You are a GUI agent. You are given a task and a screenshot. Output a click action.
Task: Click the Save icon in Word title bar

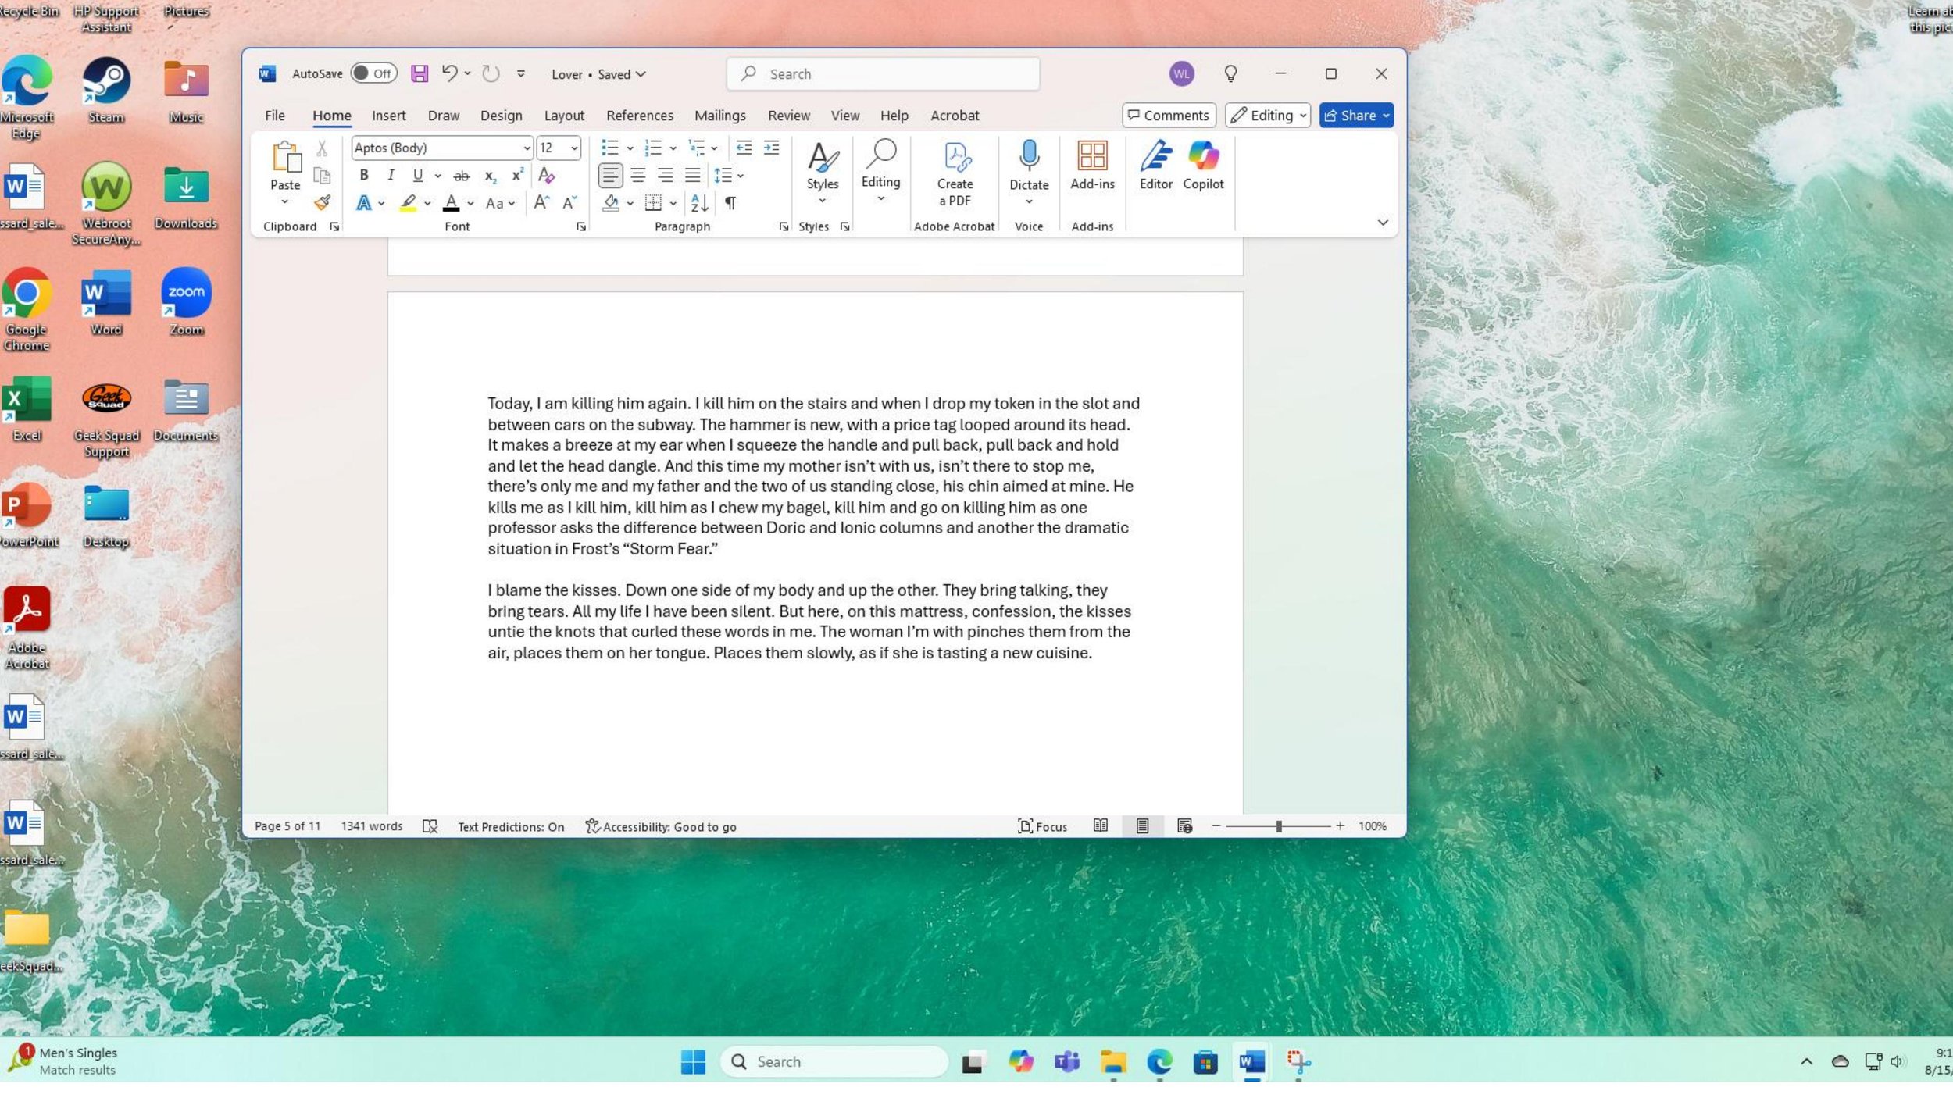click(420, 73)
